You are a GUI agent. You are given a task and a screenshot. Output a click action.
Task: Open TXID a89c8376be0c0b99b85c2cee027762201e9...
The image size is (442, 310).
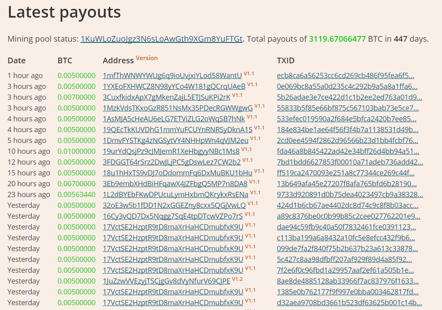pos(348,216)
